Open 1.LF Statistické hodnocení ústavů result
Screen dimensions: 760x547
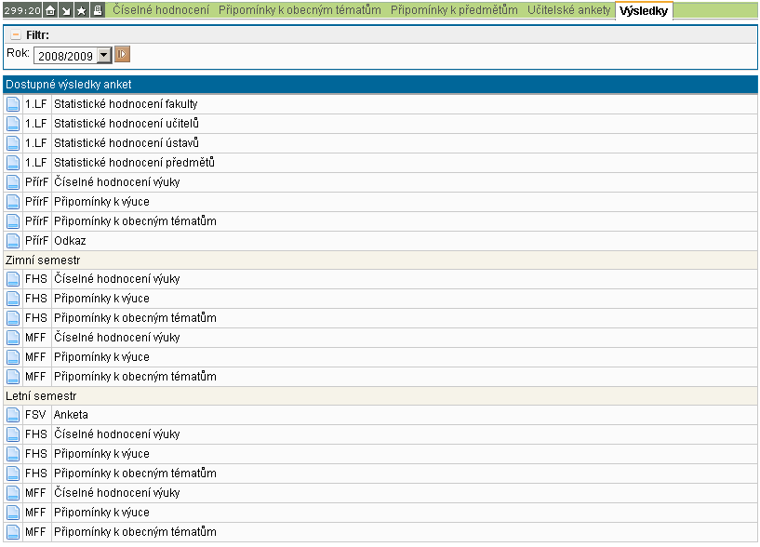[127, 143]
